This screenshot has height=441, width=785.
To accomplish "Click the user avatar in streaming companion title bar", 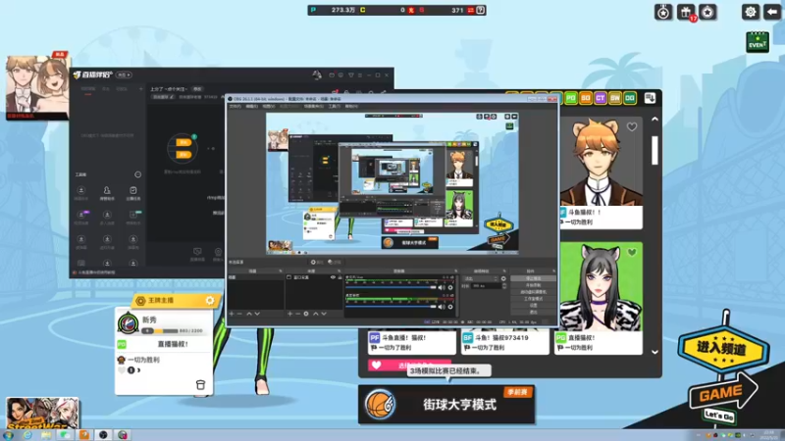I will [317, 75].
